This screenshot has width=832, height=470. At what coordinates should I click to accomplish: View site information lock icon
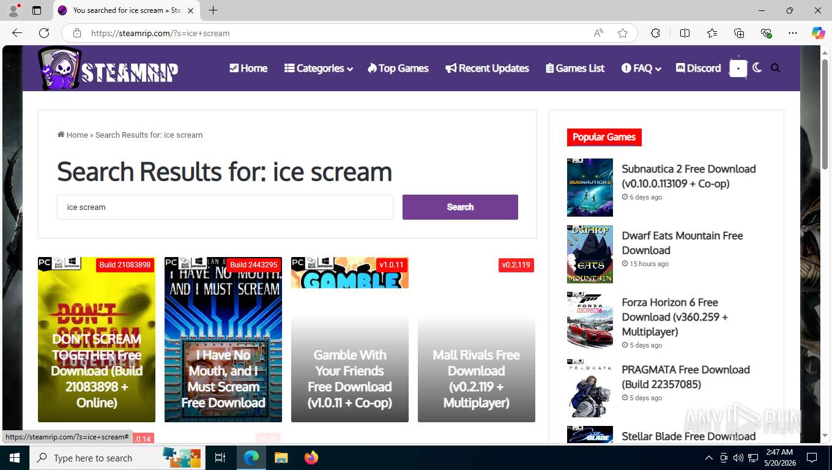[x=76, y=33]
